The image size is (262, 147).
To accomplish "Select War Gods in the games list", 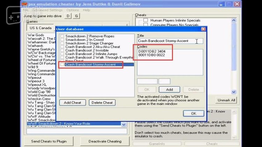I will coord(36,35).
